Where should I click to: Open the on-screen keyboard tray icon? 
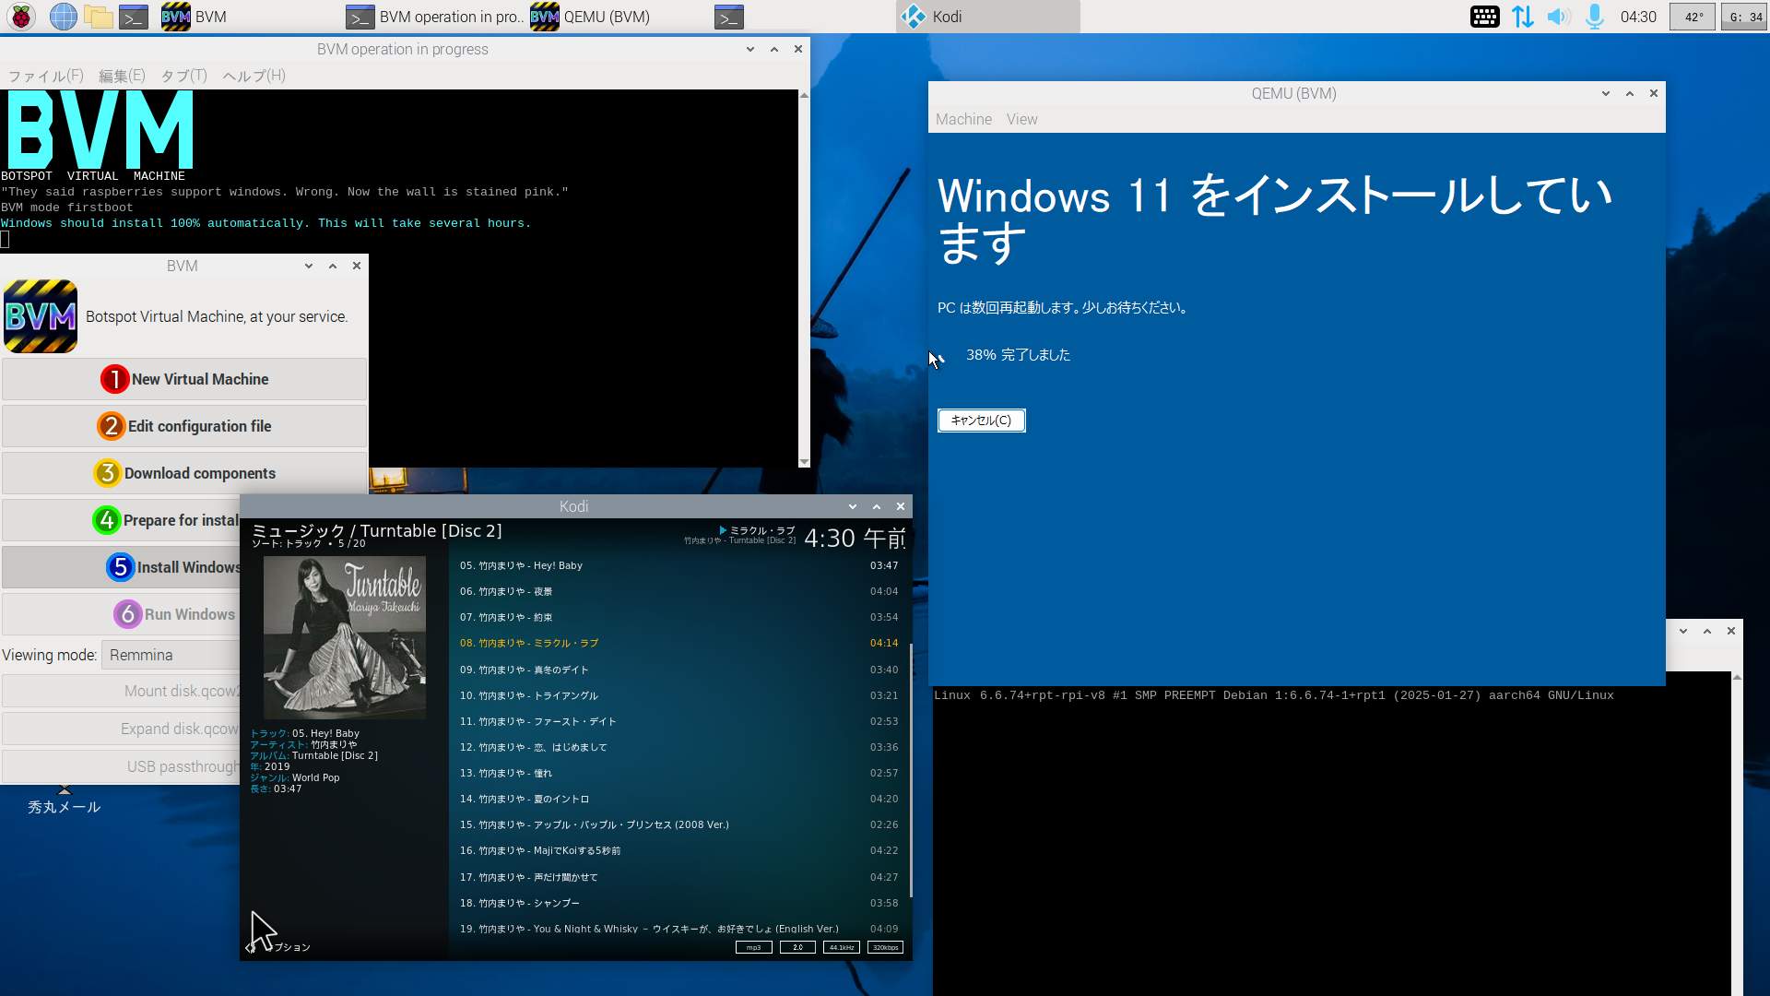click(x=1484, y=17)
